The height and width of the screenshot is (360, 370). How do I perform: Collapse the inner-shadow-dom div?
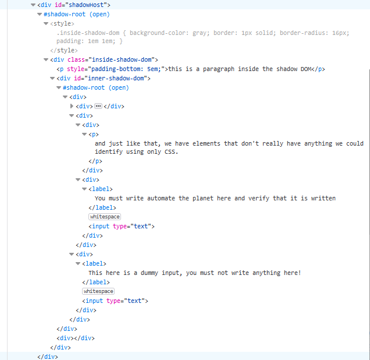(x=52, y=79)
